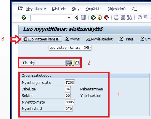Click the red Cancel icon
The height and width of the screenshot is (119, 151).
pyautogui.click(x=107, y=18)
